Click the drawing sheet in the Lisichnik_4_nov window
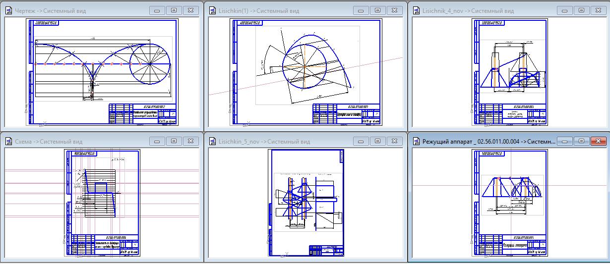This screenshot has height=264, width=610. pyautogui.click(x=509, y=72)
